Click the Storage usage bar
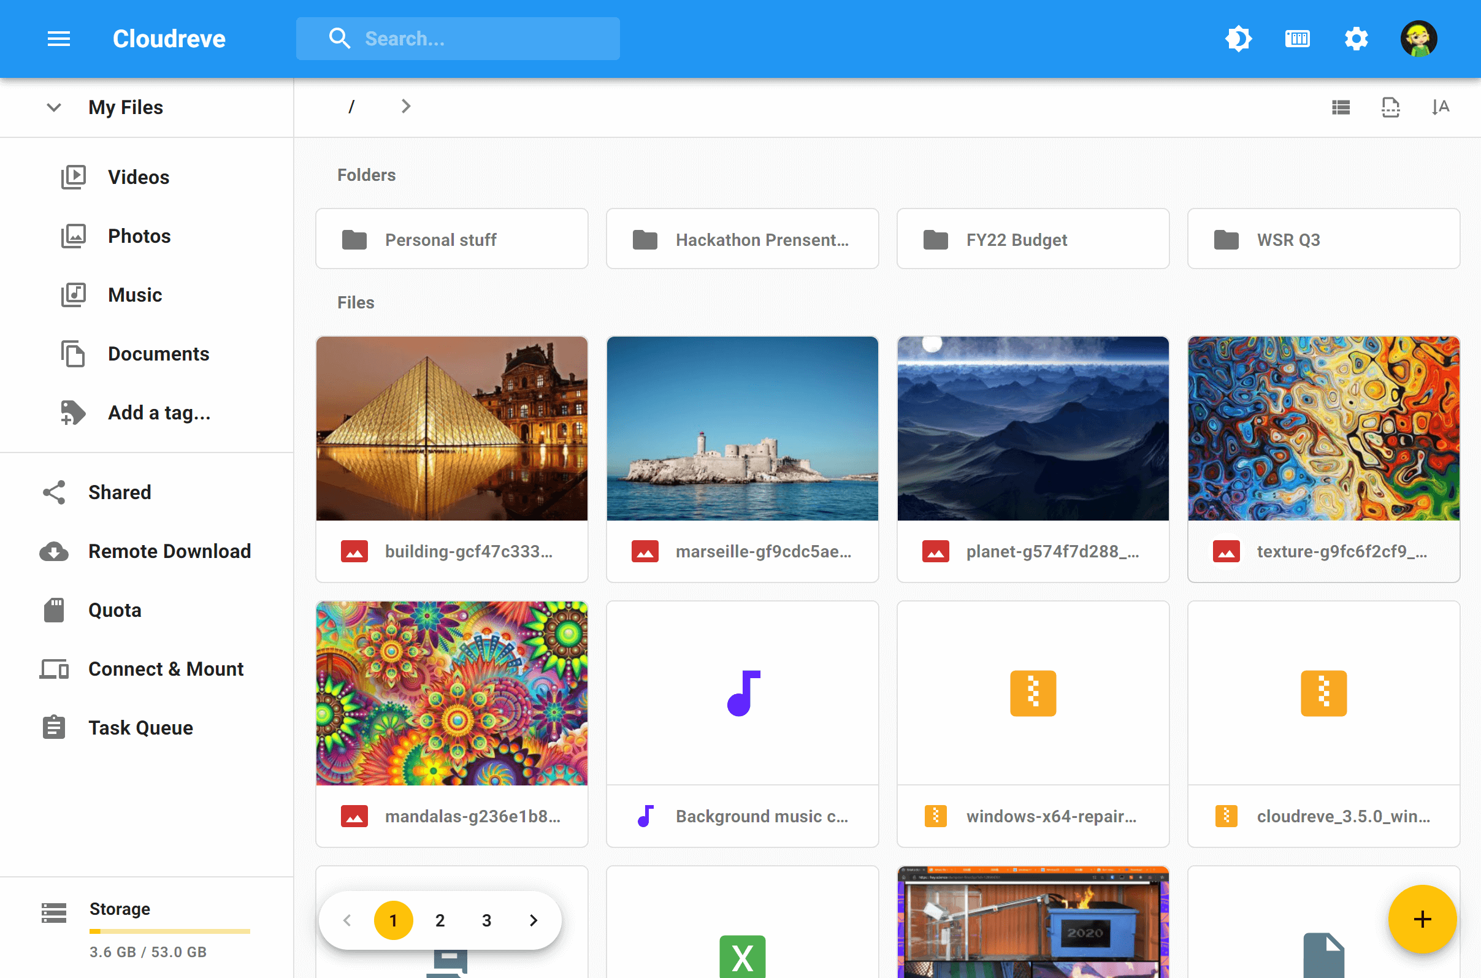 point(170,931)
